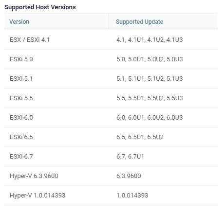Select the ESXi 6.0 row label
The height and width of the screenshot is (215, 224).
[x=21, y=118]
